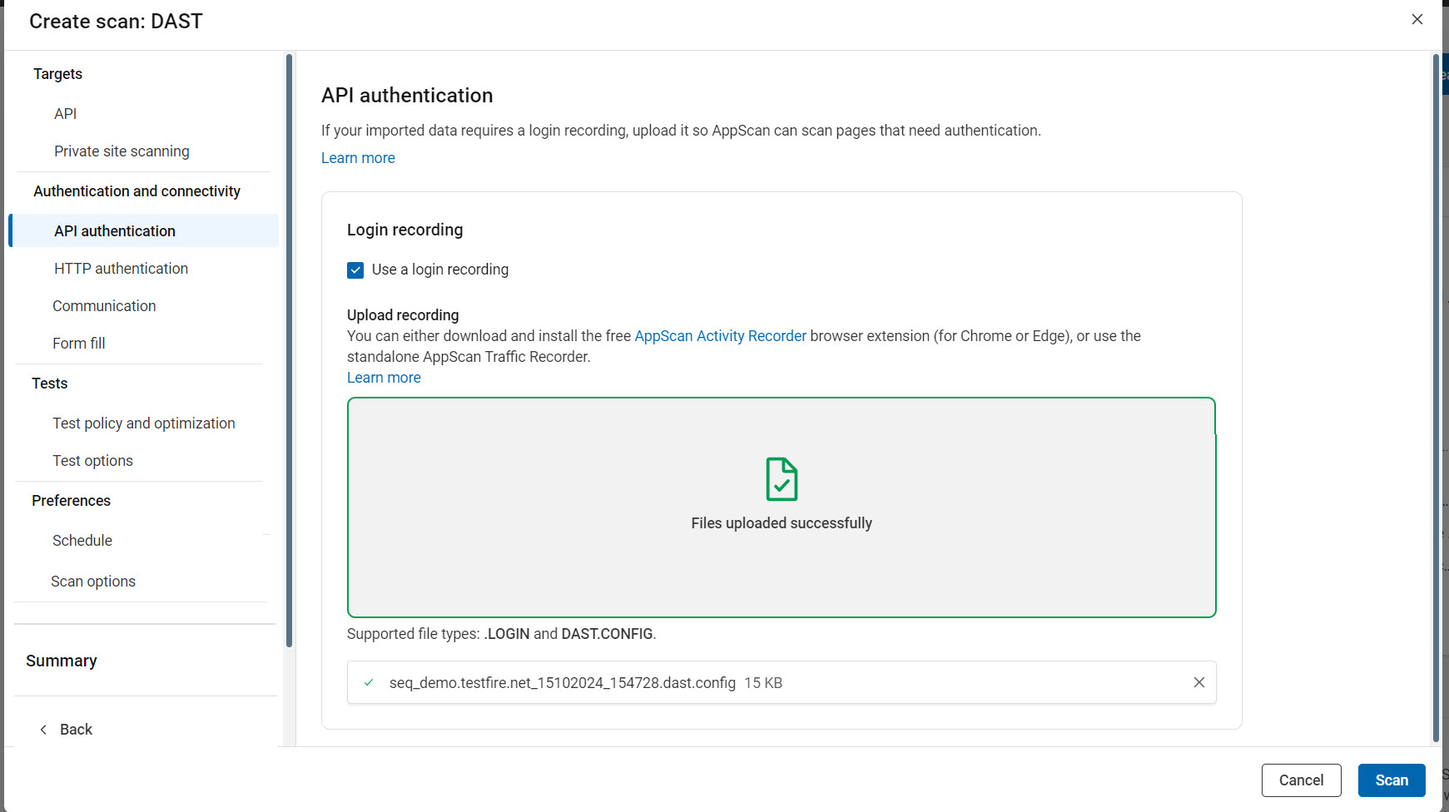Click the 15 KB file size
Viewport: 1449px width, 812px height.
(763, 683)
